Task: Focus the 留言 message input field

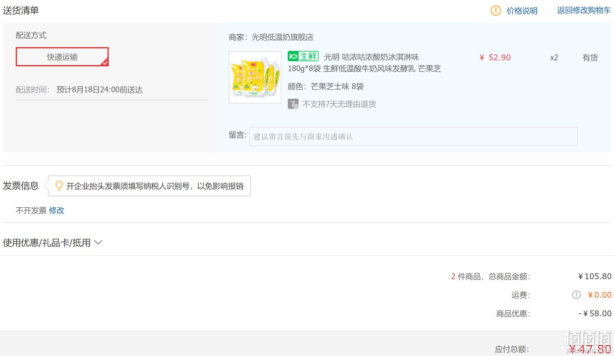Action: (x=414, y=137)
